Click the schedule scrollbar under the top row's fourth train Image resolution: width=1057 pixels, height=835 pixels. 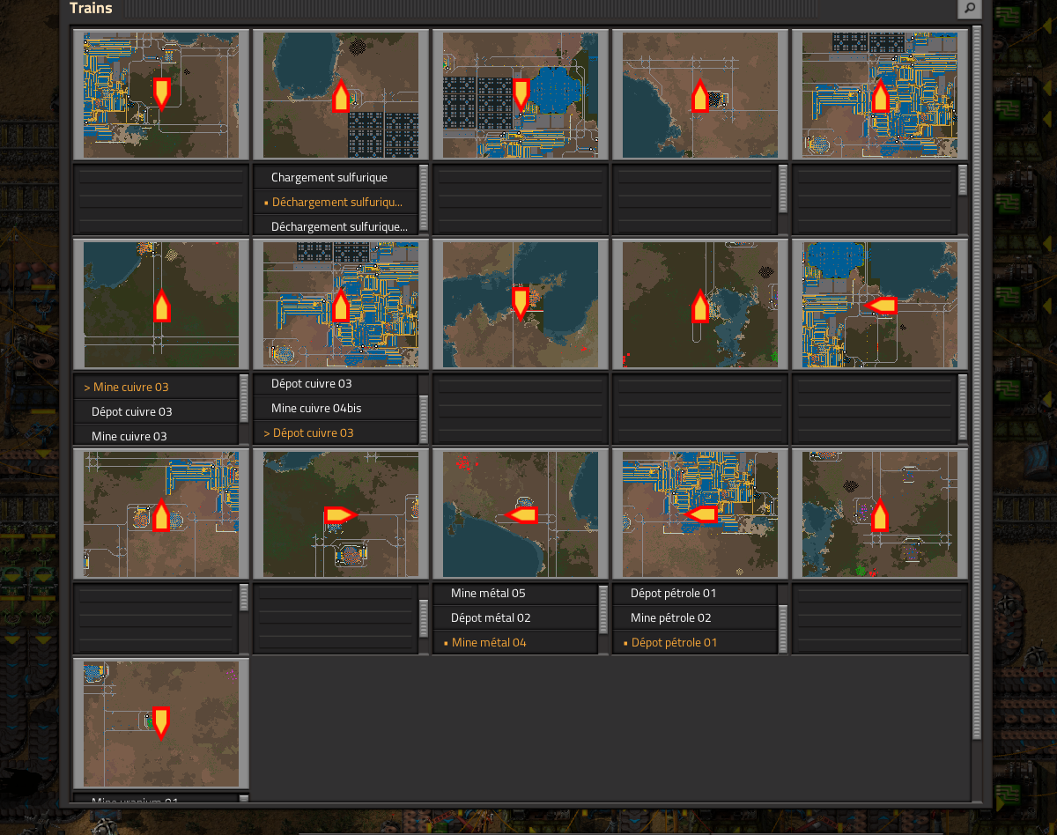point(783,188)
